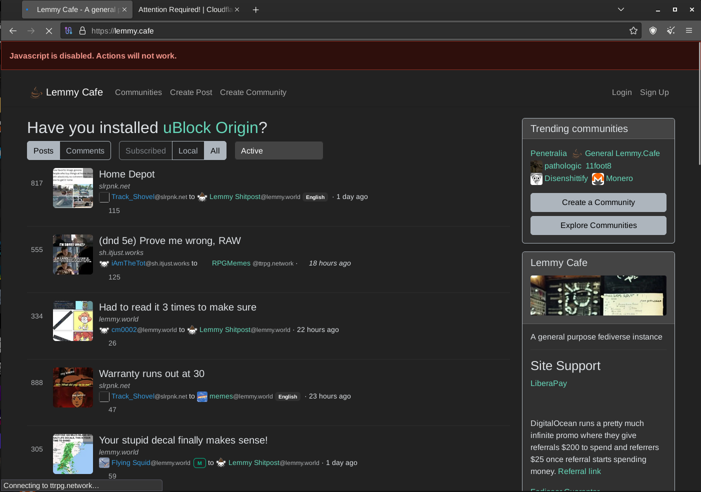Screen dimensions: 701x492
Task: Click iAmTheTot's user avatar icon
Action: tap(104, 263)
